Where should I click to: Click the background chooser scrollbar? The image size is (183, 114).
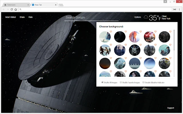(174, 40)
